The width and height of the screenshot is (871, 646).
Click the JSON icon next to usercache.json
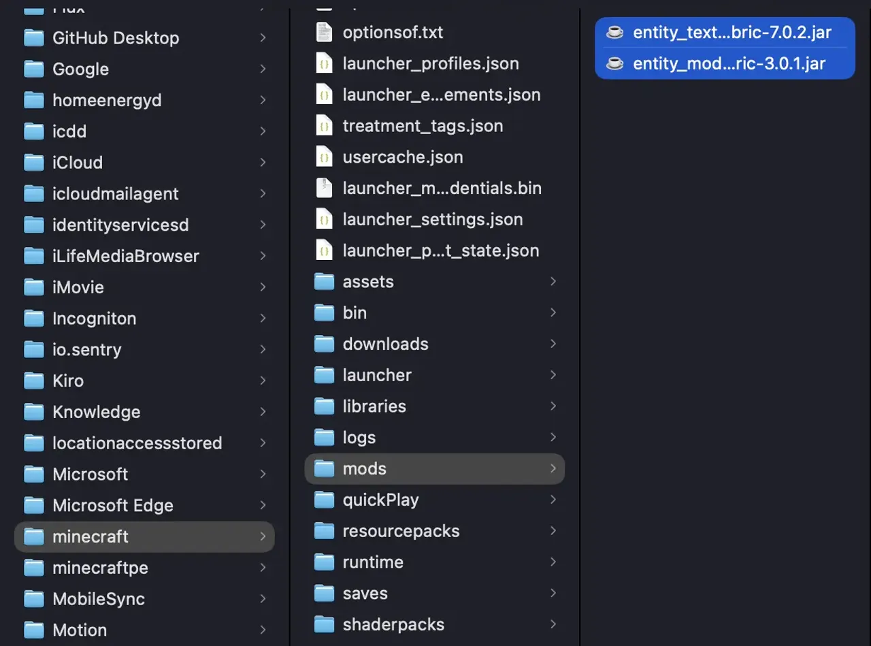point(325,157)
